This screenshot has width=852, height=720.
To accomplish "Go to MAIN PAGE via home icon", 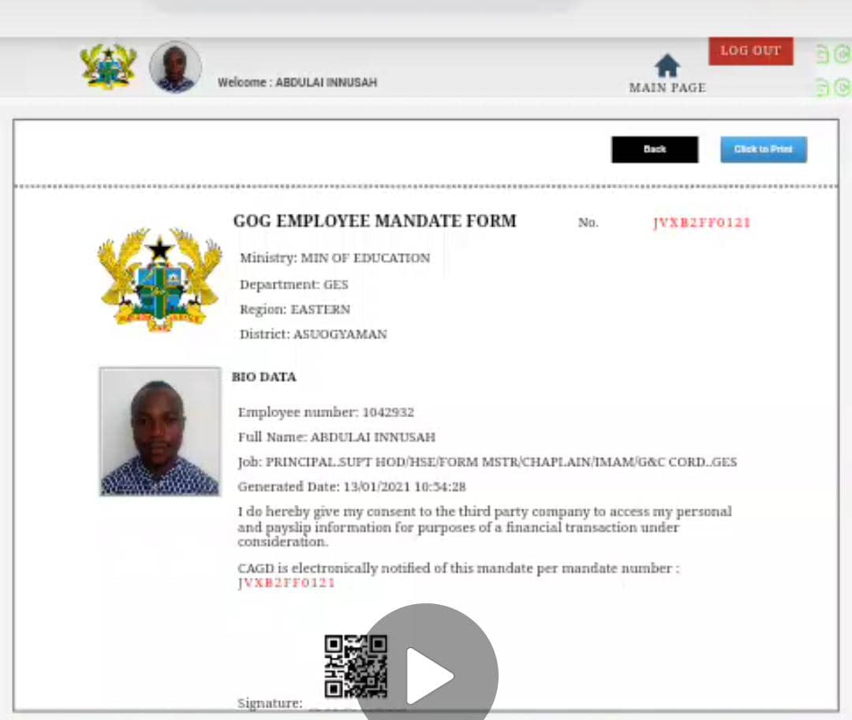I will (x=667, y=65).
